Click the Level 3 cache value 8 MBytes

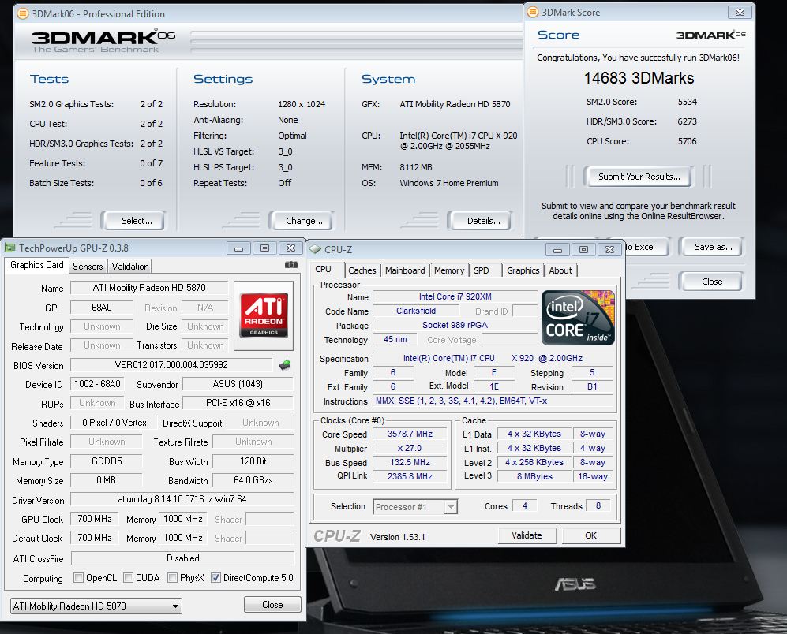pos(534,476)
